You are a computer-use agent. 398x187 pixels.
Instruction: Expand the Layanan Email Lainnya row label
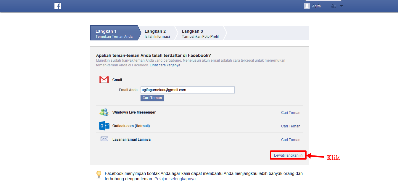(x=131, y=140)
